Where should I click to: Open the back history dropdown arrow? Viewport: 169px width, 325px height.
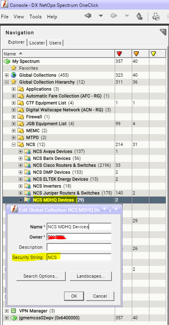[x=101, y=16]
